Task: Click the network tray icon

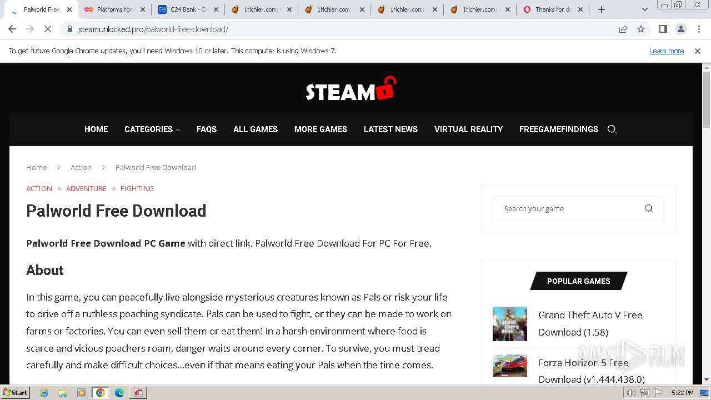Action: tap(644, 393)
